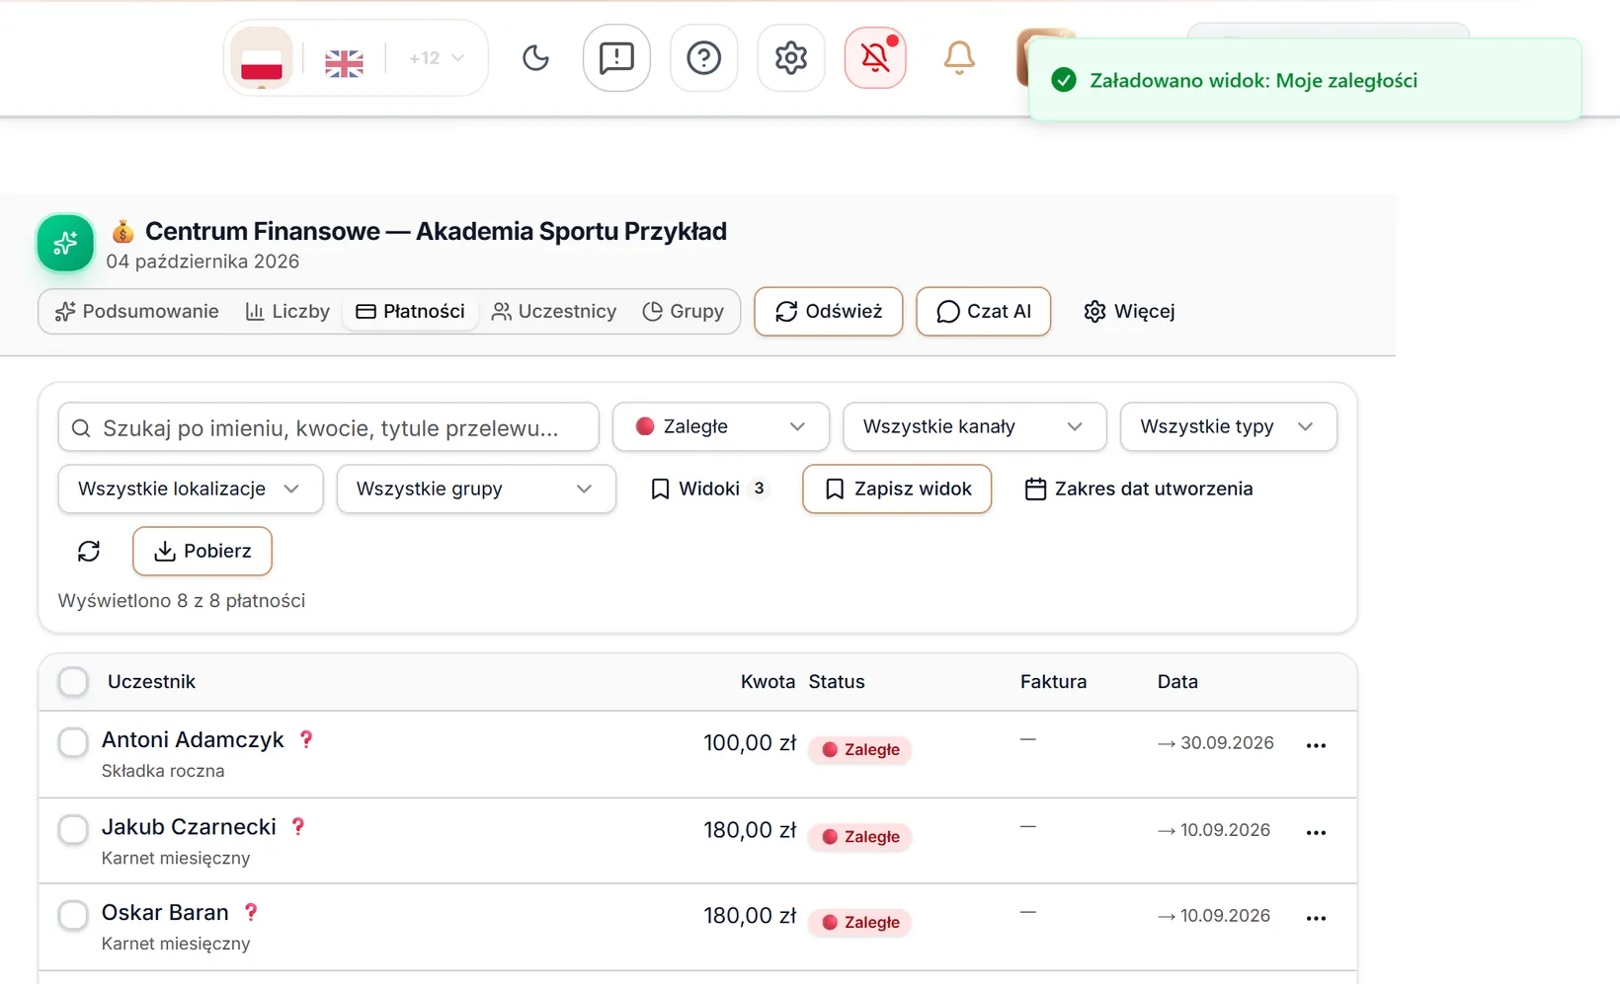Open settings with the gear icon
Viewport: 1620px width, 984px height.
(x=791, y=58)
